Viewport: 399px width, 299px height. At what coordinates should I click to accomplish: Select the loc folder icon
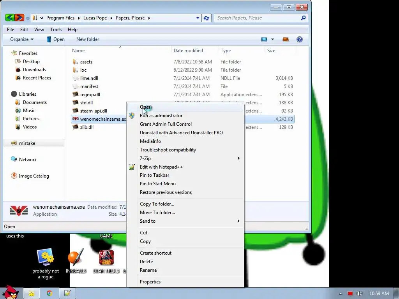(x=75, y=70)
